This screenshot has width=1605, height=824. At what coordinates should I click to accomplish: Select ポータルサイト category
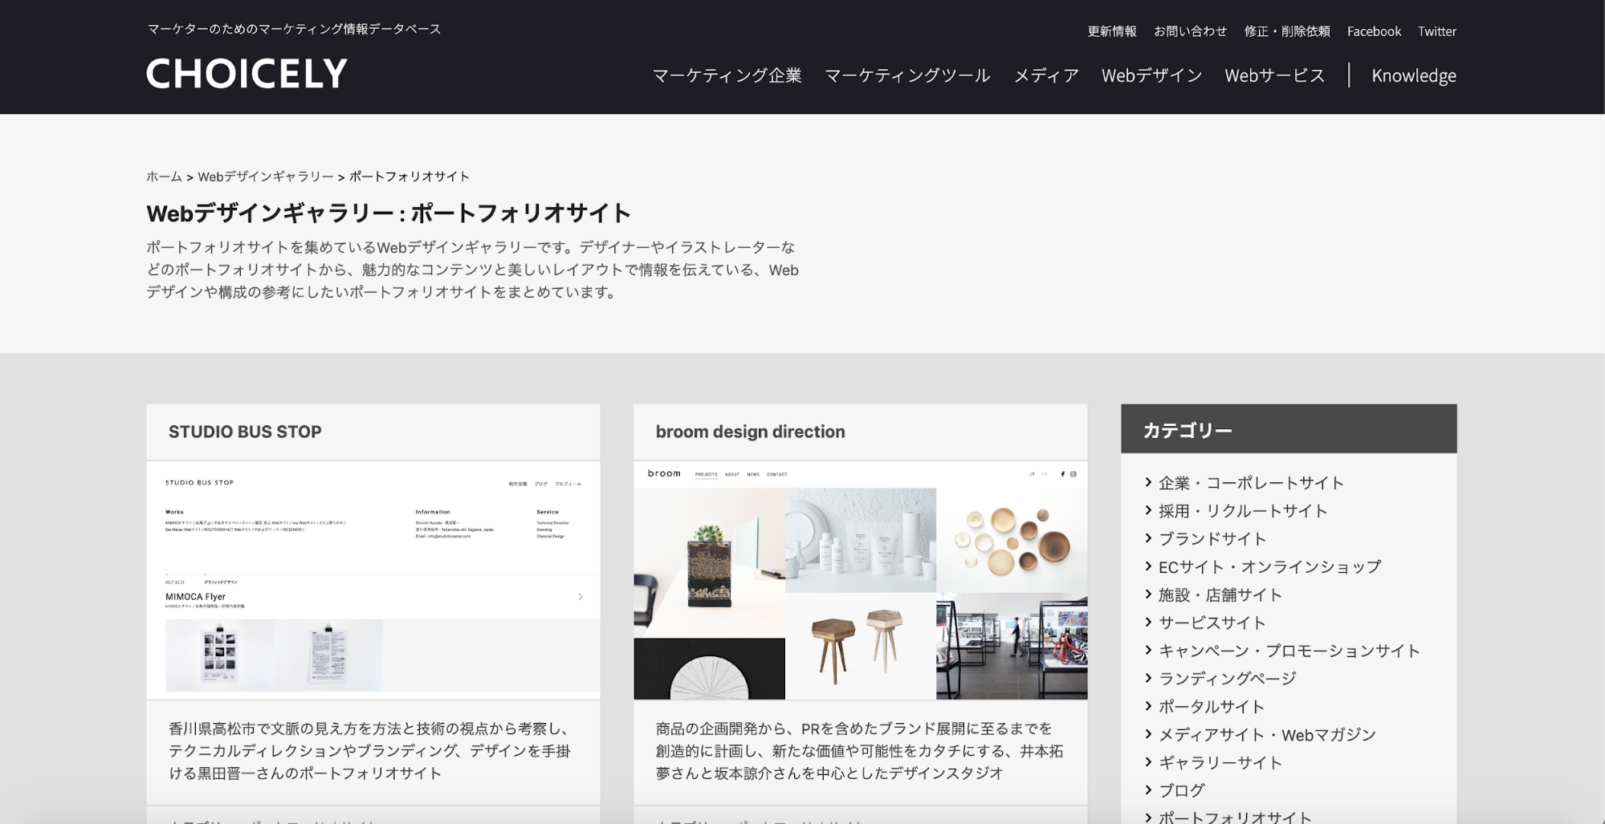pos(1212,707)
